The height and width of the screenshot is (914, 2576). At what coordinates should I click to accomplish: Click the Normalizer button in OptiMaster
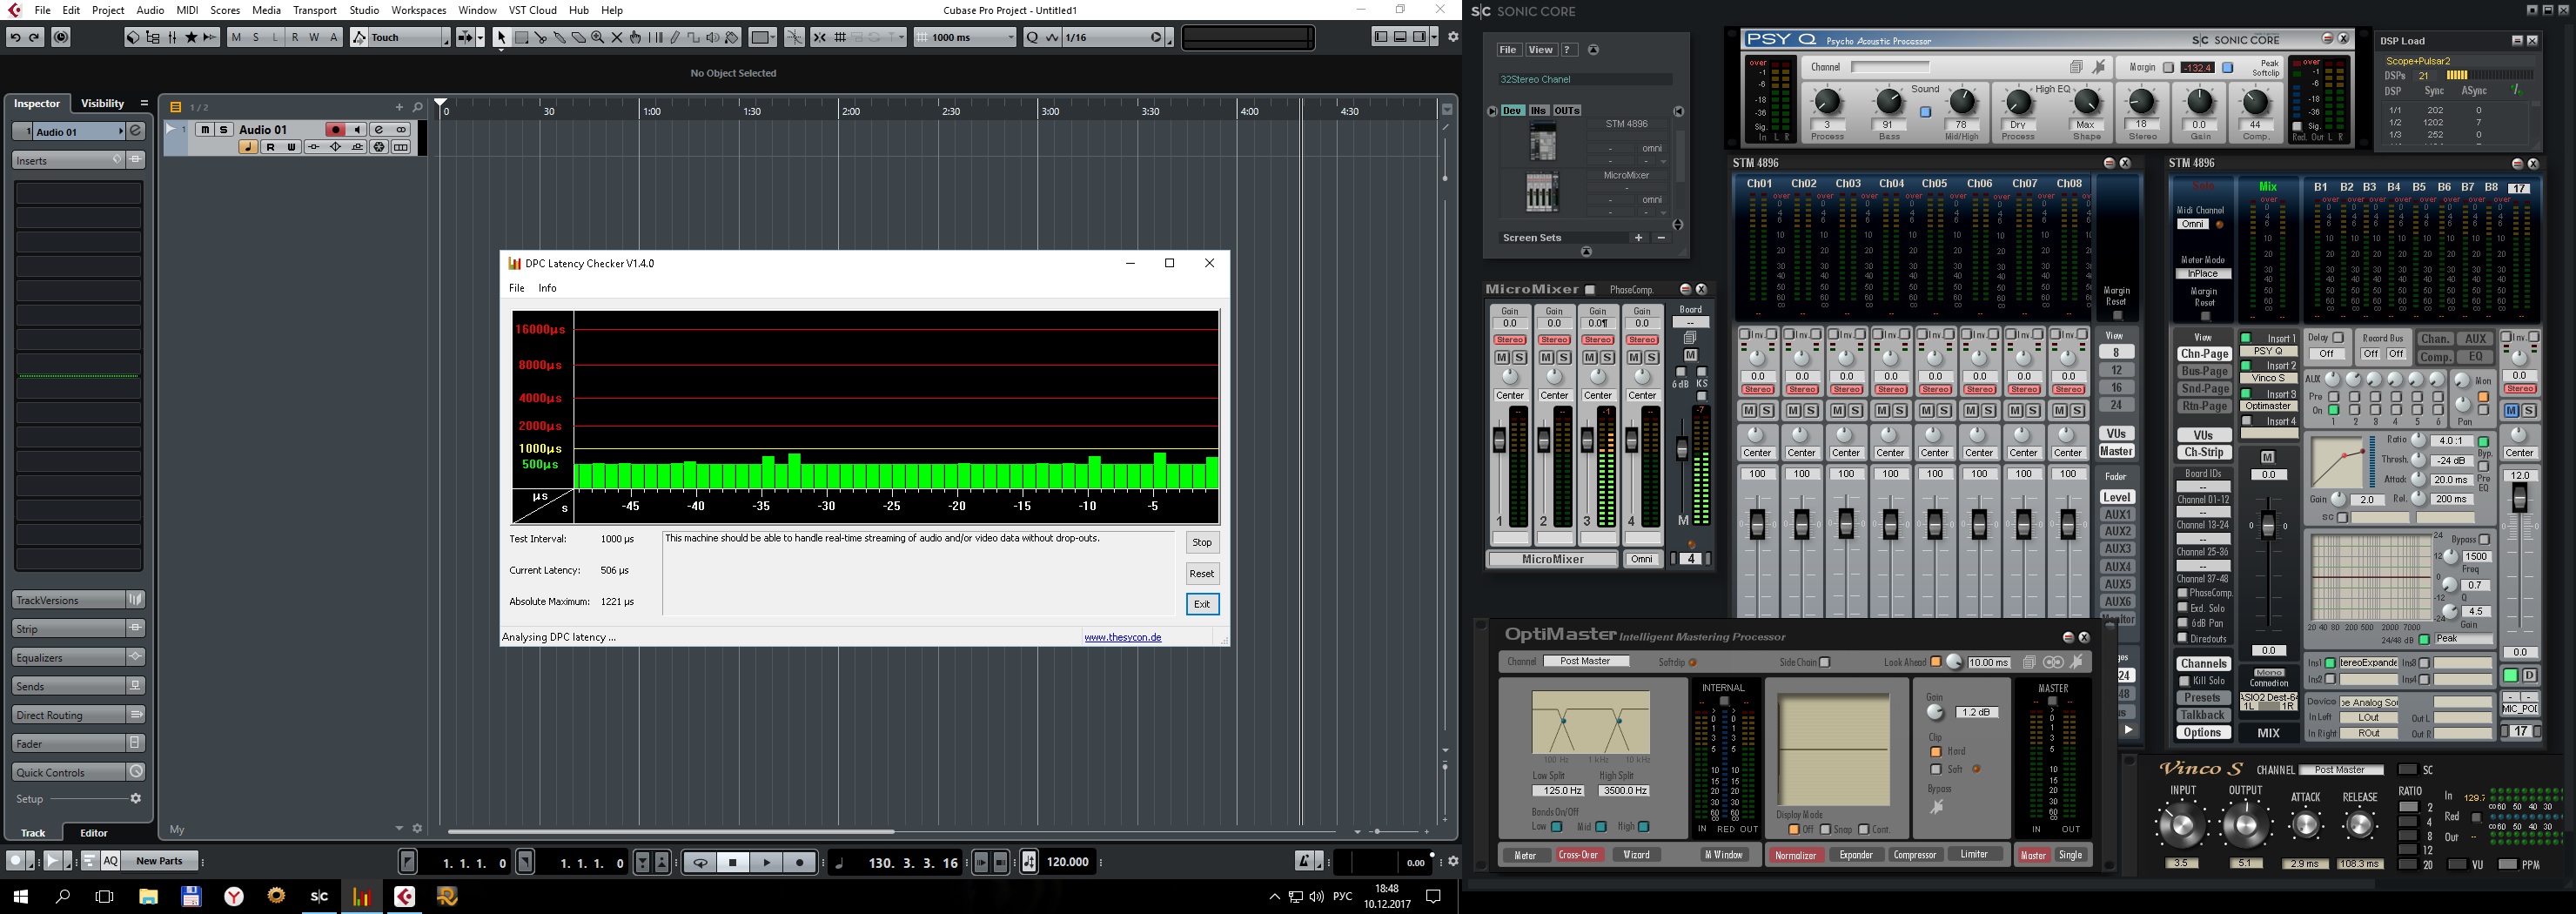click(x=1795, y=855)
